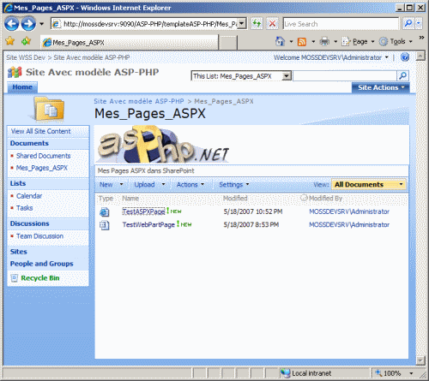Click the TestWebPartPage file type icon
Screen dimensions: 429x381
(104, 225)
